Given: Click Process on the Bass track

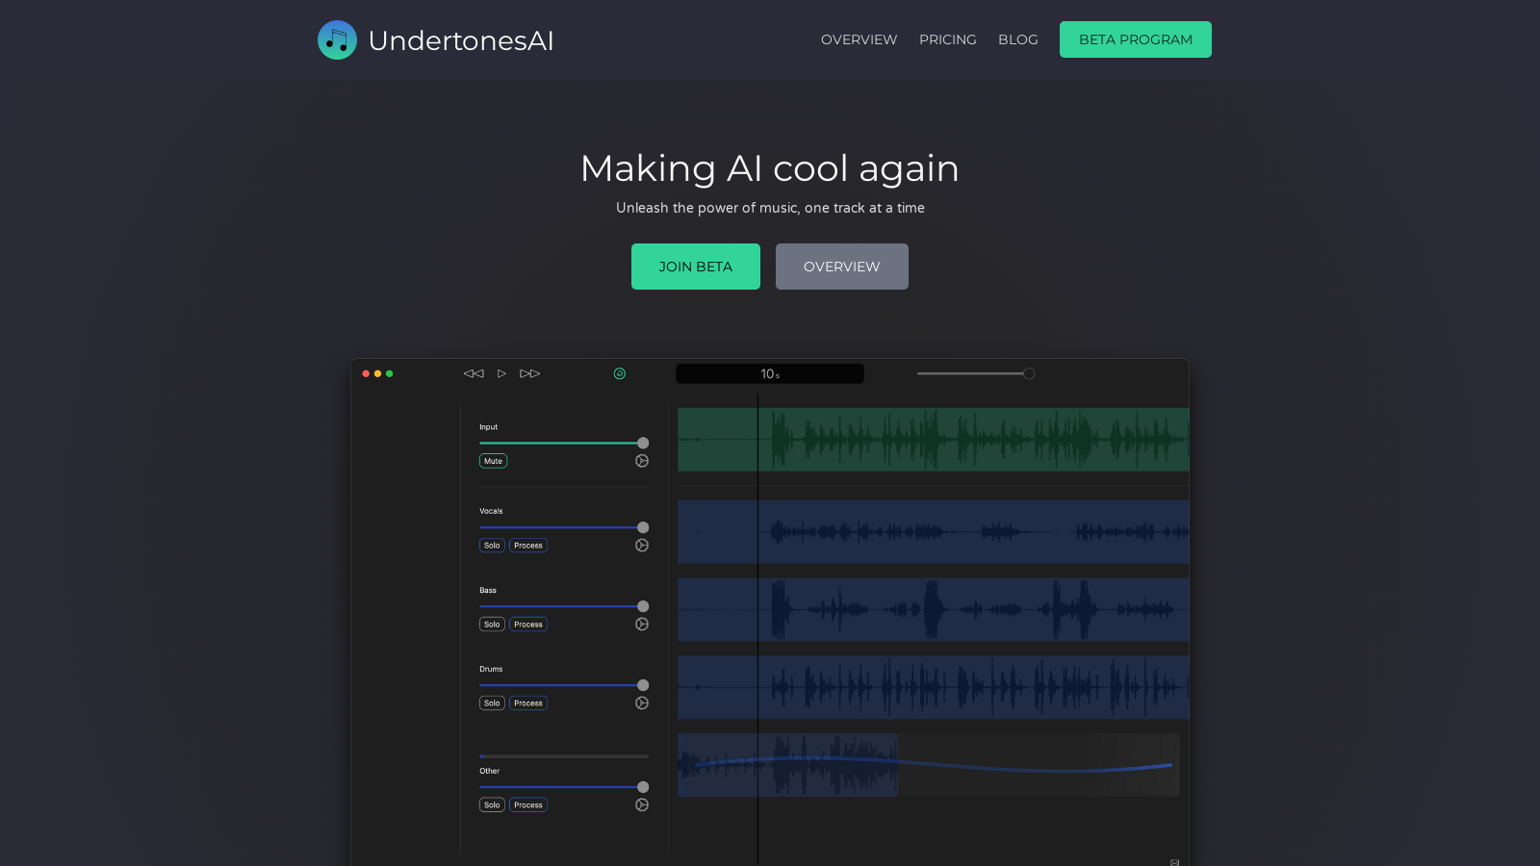Looking at the screenshot, I should pyautogui.click(x=528, y=624).
